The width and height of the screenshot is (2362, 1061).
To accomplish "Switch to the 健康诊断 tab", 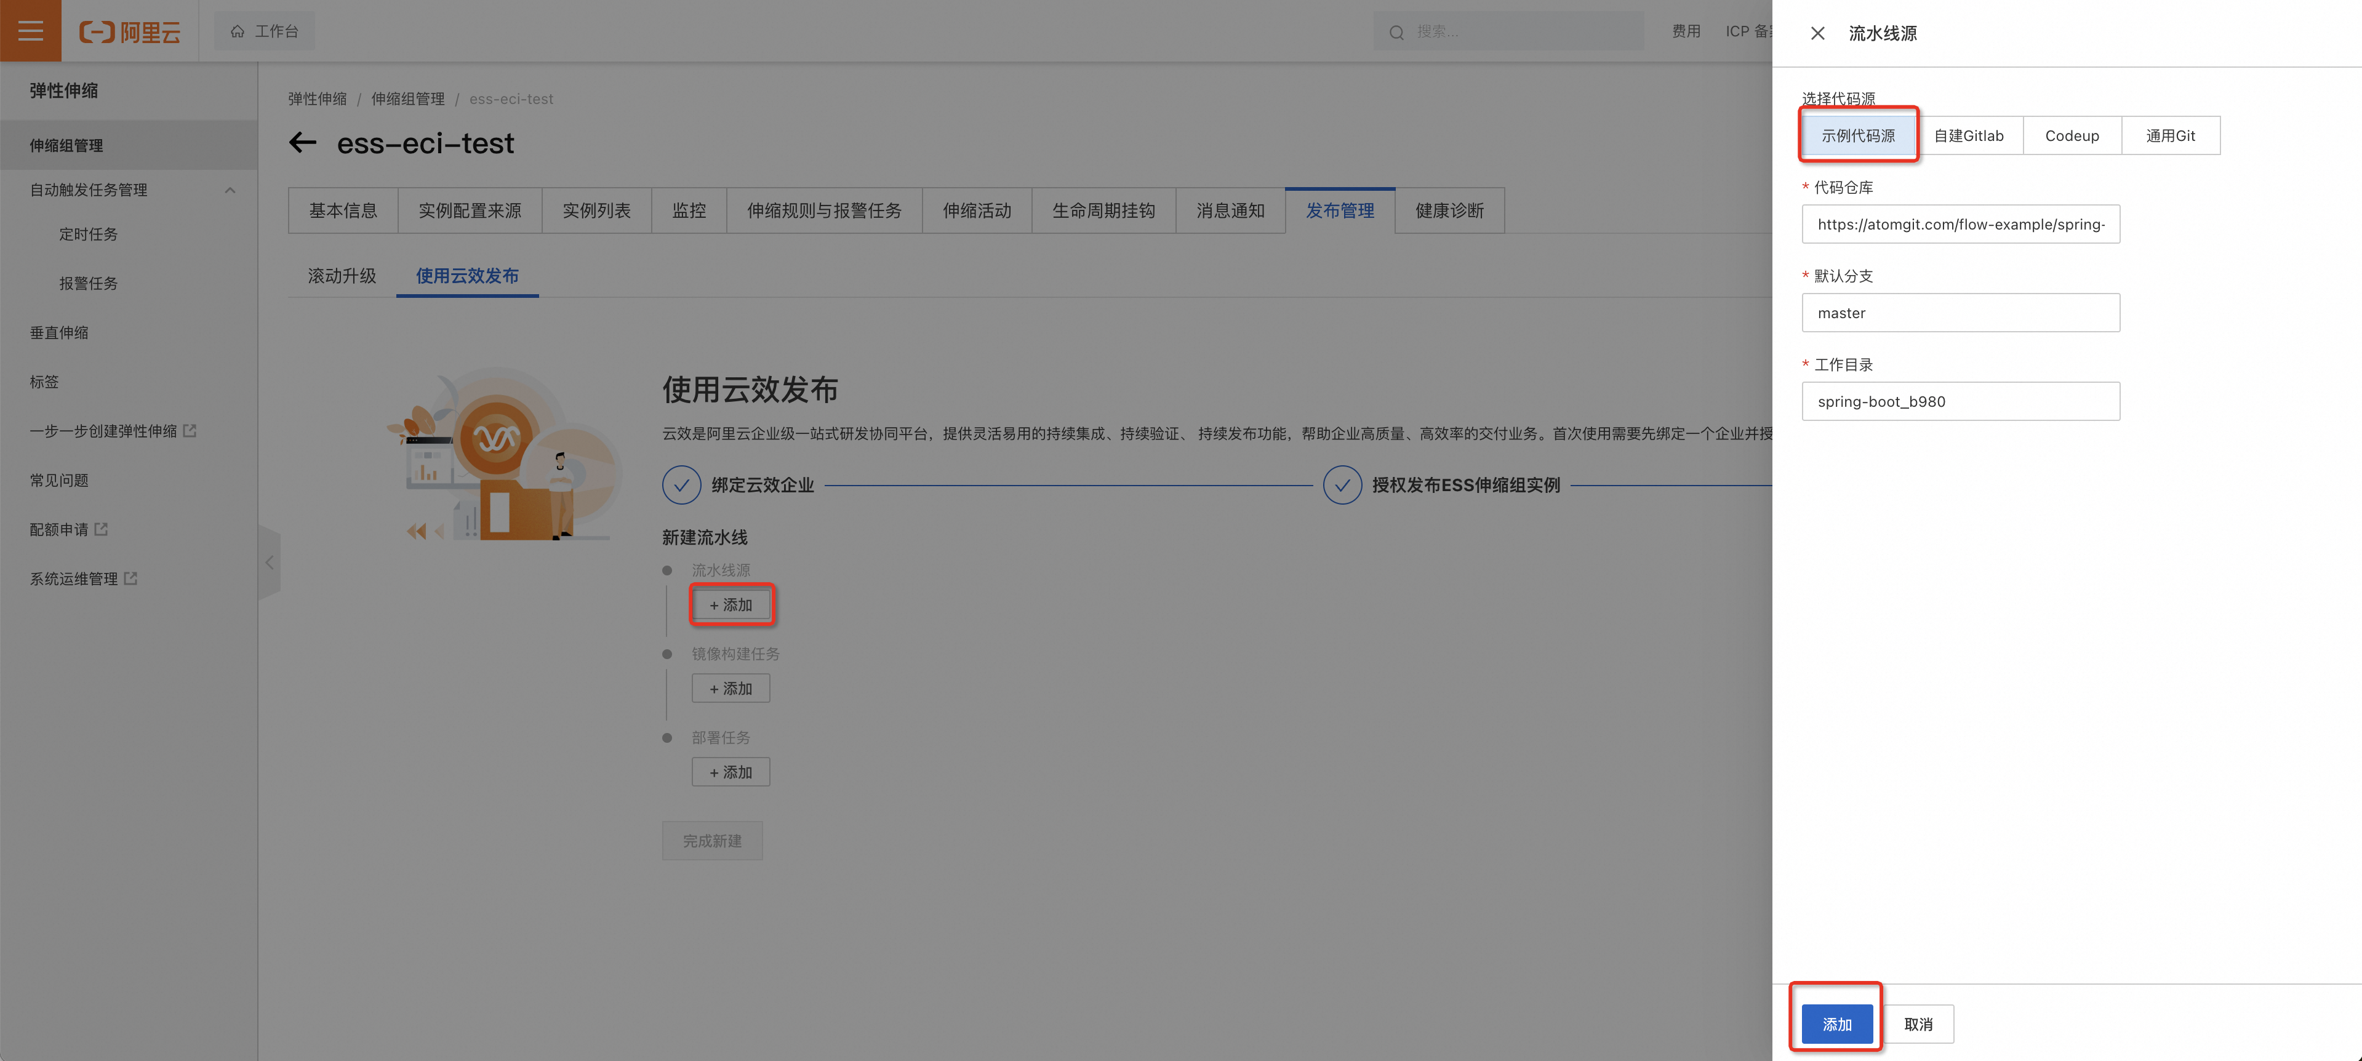I will point(1449,211).
